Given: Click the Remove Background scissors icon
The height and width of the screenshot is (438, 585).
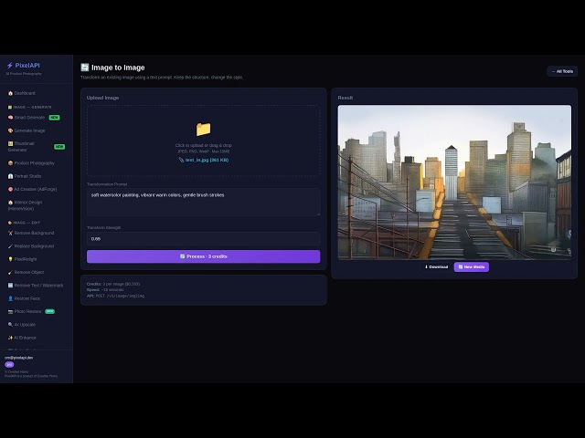Looking at the screenshot, I should (x=10, y=234).
